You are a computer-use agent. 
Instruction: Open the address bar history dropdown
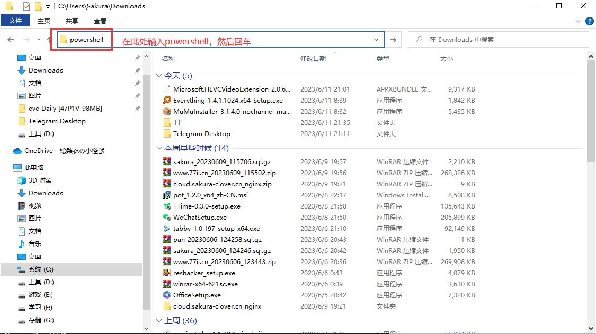[376, 40]
